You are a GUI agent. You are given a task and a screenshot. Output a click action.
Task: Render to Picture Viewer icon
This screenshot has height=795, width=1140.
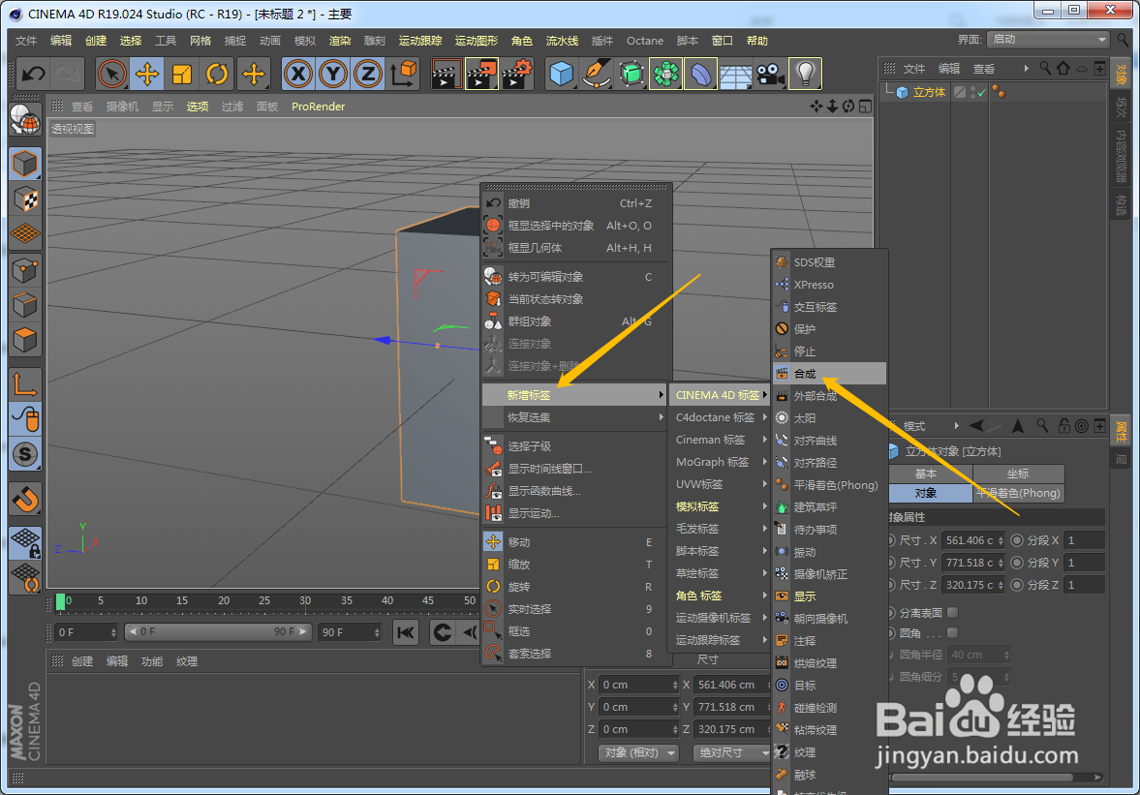point(480,74)
